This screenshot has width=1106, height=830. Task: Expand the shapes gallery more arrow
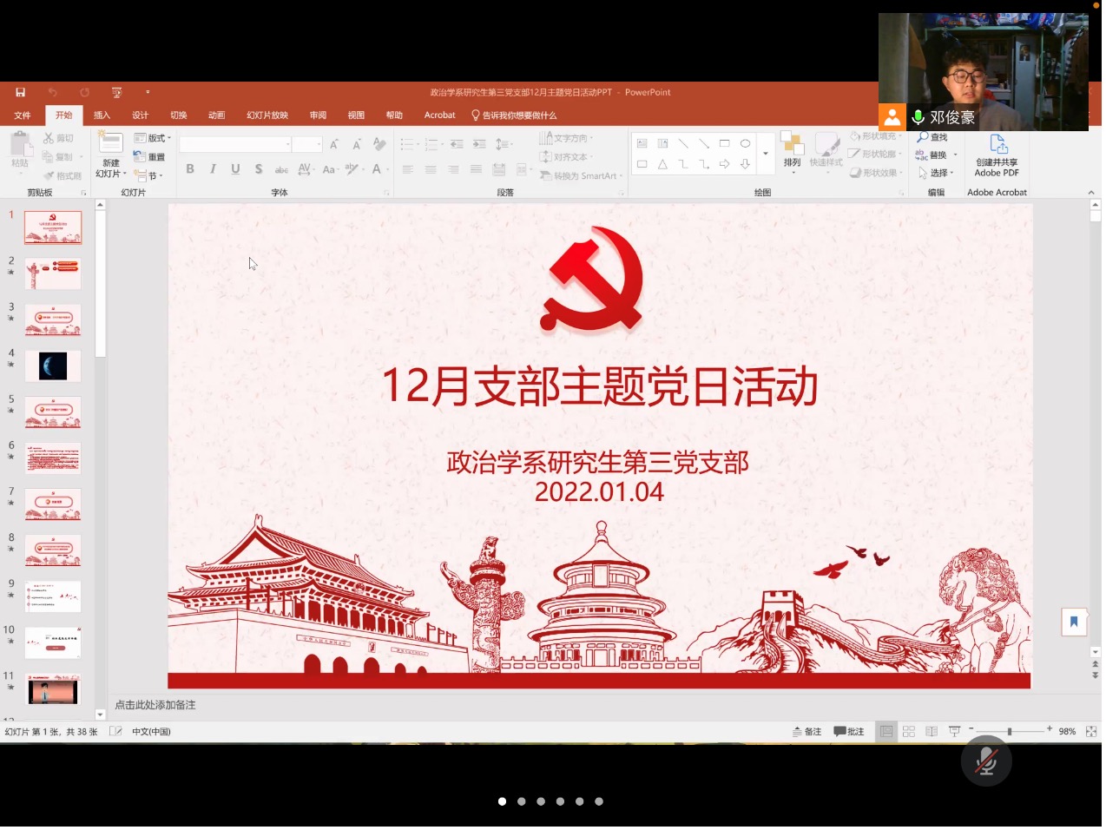(x=765, y=155)
